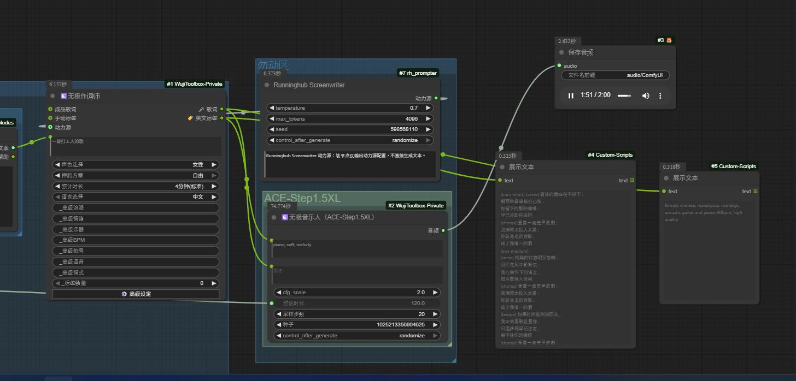Mute the audio player volume icon
Image resolution: width=796 pixels, height=381 pixels.
(x=646, y=96)
